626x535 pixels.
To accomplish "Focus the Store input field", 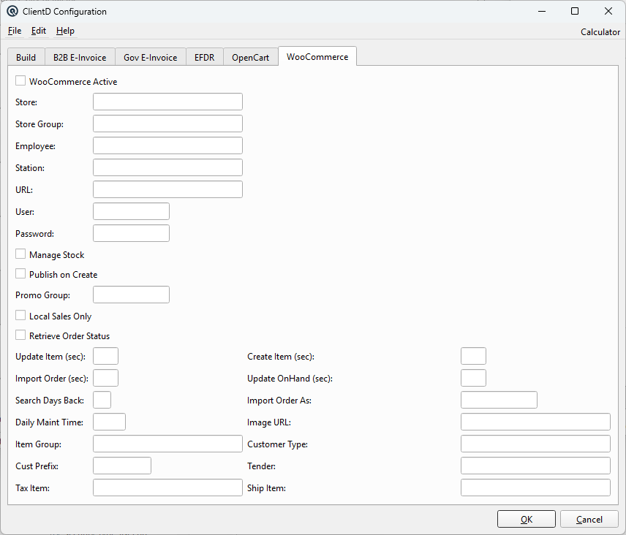I will (x=167, y=102).
